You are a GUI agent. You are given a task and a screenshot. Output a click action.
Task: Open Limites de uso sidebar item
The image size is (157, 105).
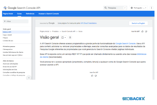pos(8,41)
